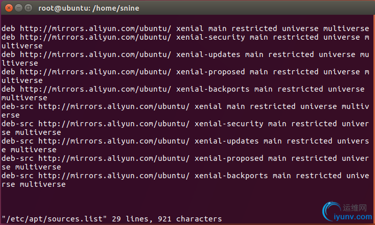375x225 pixels.
Task: Click xenial-proposed in the deb-src line
Action: [229, 158]
